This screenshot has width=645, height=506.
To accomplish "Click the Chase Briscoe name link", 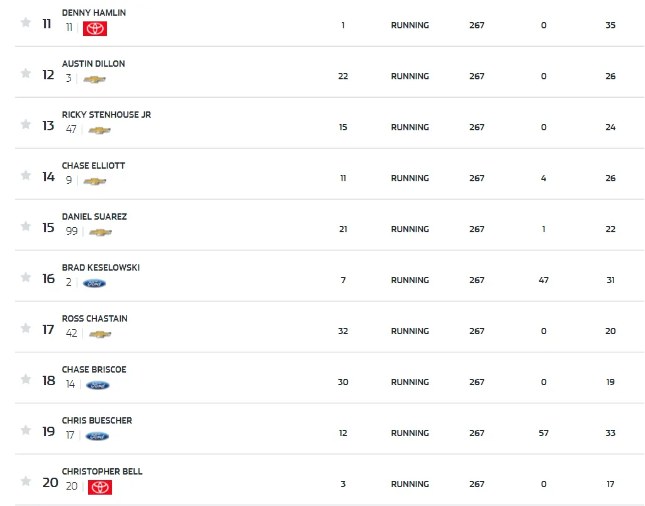I will pos(94,369).
